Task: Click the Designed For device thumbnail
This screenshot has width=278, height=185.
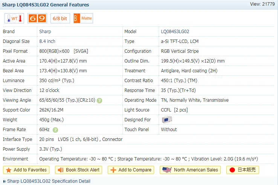Action: [167, 120]
